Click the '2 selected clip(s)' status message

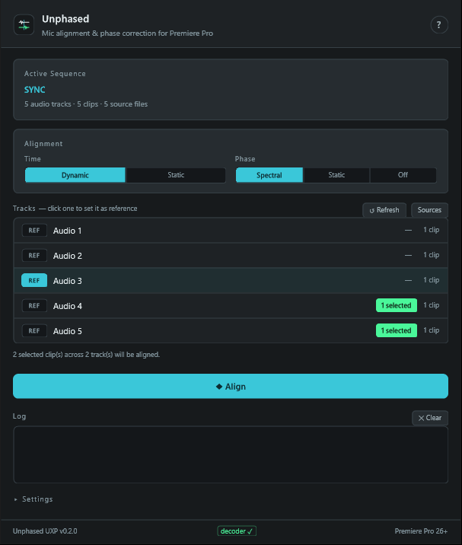[86, 355]
